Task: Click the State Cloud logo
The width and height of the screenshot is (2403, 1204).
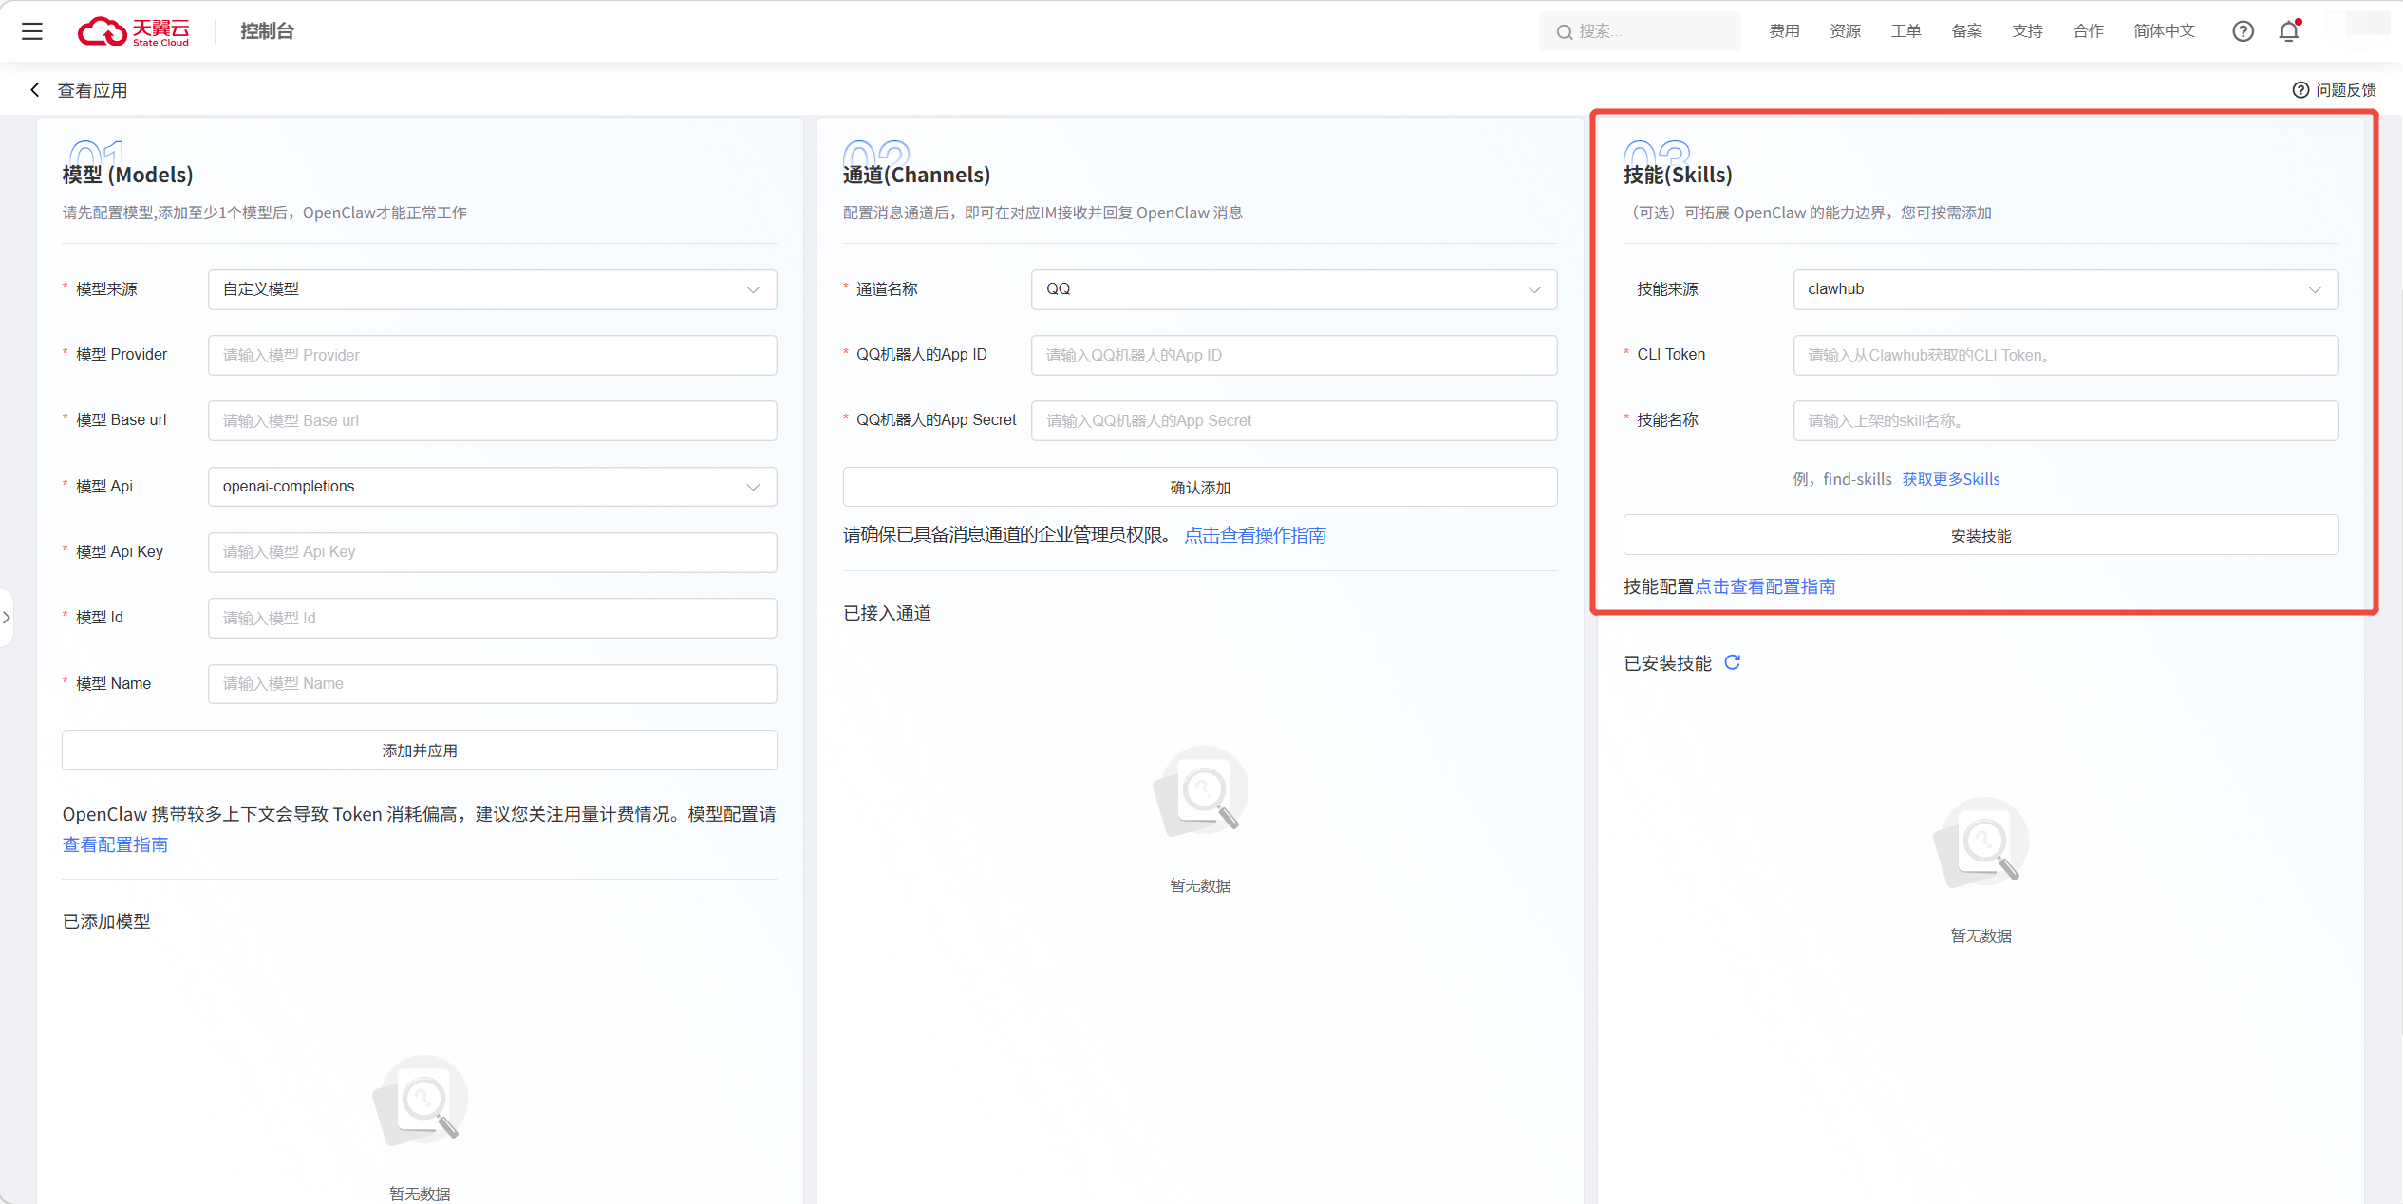Action: click(134, 31)
